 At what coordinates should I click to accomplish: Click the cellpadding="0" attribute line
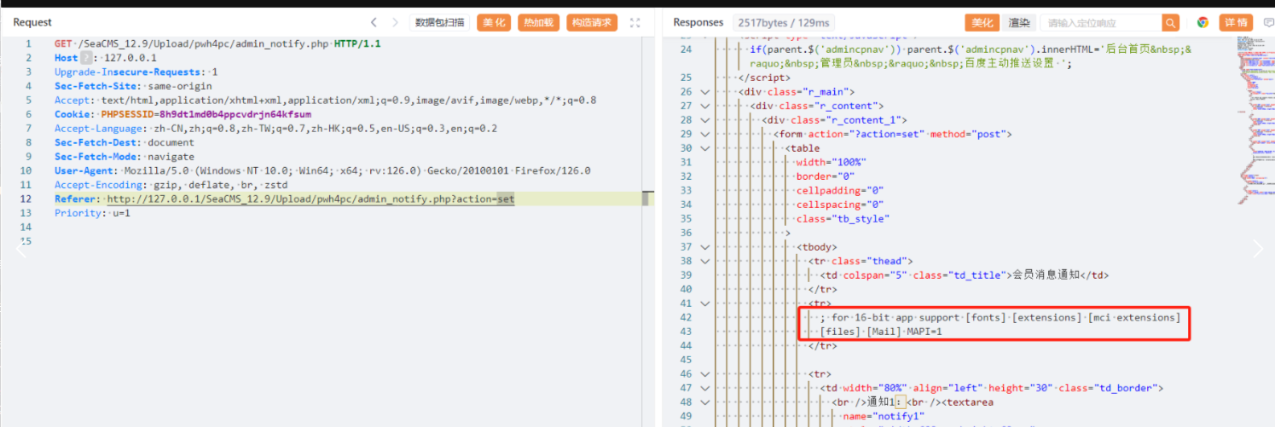[840, 190]
